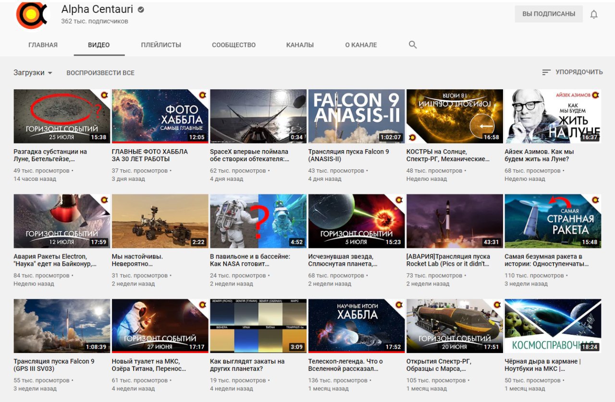
Task: Open thumbnail of Горизонт событий 25 июля video
Action: tap(62, 116)
